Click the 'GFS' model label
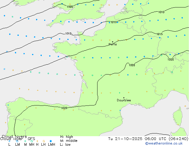Viewport: 189px width, 146px height. [x=31, y=139]
